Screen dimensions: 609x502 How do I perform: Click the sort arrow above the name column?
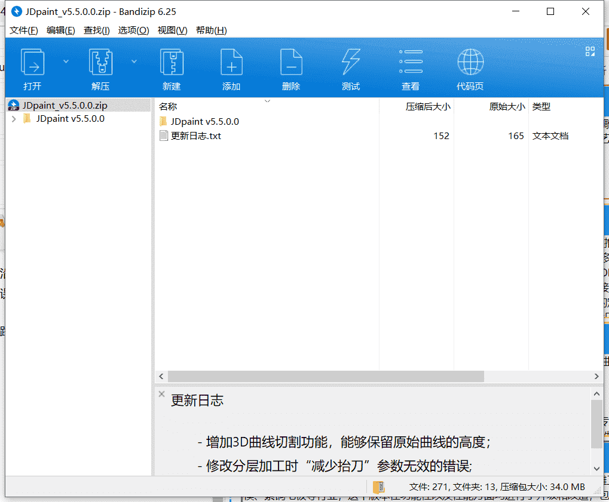267,101
